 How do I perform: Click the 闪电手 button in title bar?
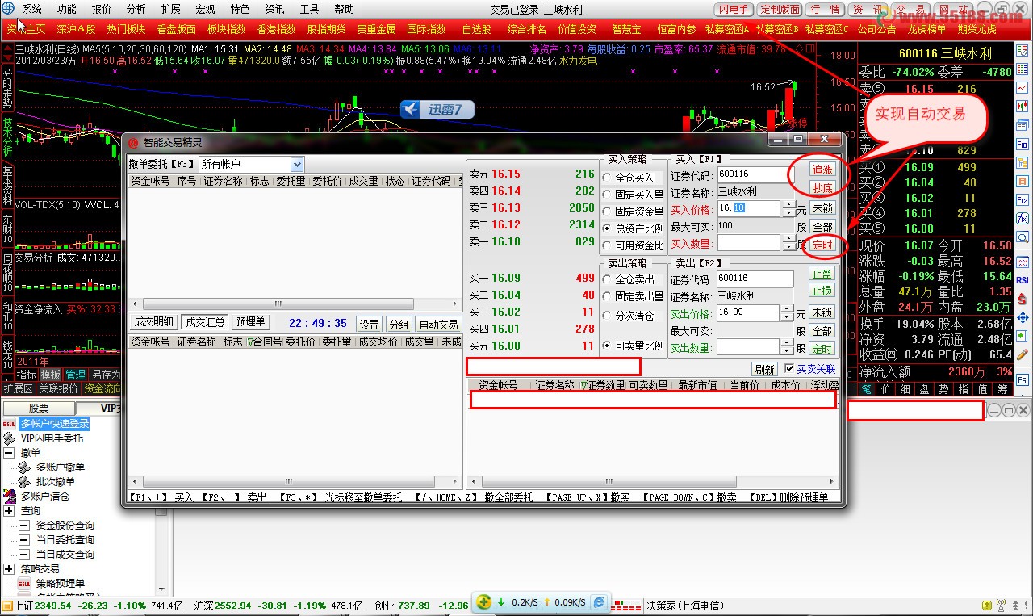[x=734, y=10]
